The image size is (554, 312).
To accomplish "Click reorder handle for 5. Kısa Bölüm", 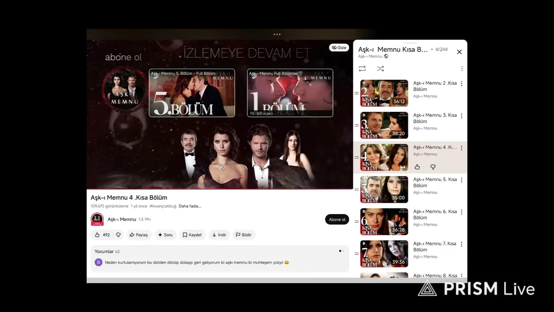I will (x=357, y=189).
